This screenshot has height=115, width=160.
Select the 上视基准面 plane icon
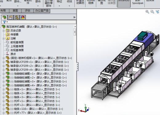click(x=8, y=46)
